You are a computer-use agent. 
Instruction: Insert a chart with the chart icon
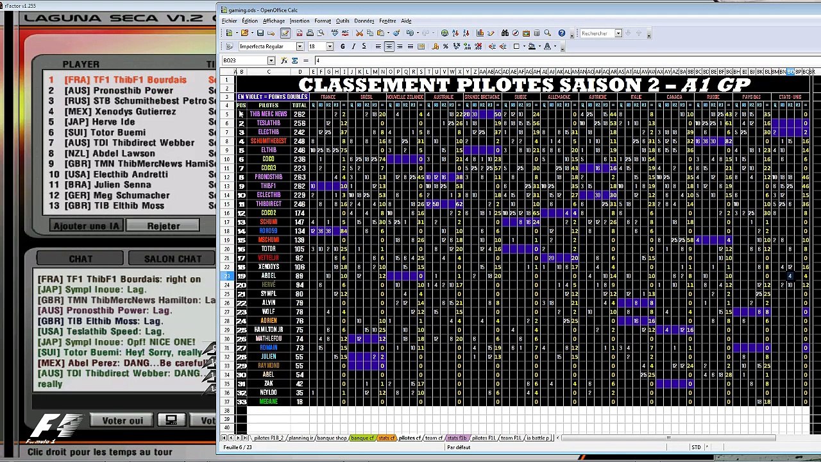pyautogui.click(x=480, y=33)
